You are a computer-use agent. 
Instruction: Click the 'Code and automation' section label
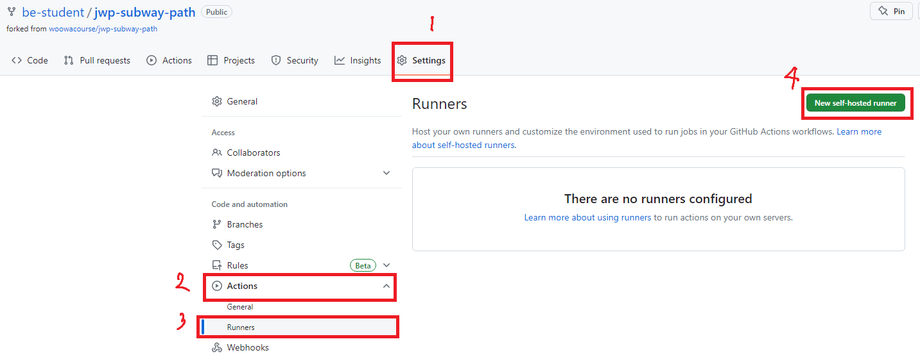[x=250, y=204]
